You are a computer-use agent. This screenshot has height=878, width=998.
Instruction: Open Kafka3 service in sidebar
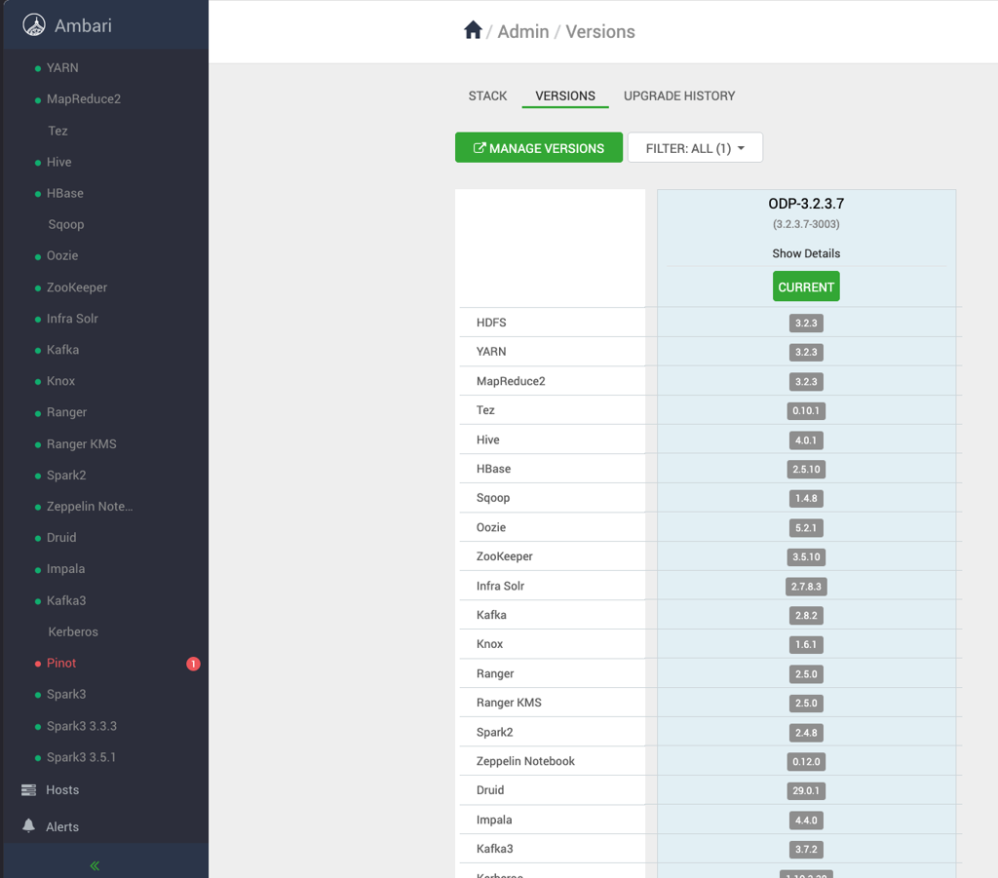click(x=66, y=600)
